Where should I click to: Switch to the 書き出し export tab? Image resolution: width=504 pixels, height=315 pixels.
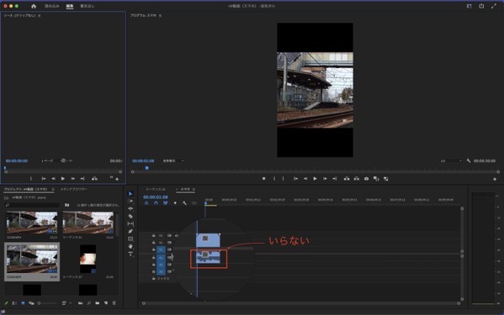point(88,6)
